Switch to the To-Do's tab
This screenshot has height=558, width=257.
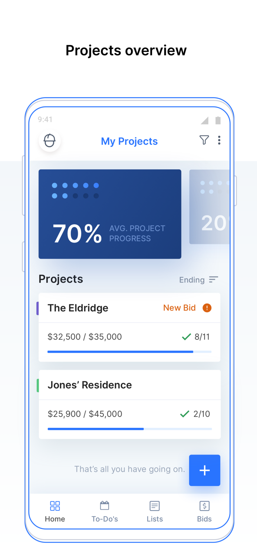105,511
